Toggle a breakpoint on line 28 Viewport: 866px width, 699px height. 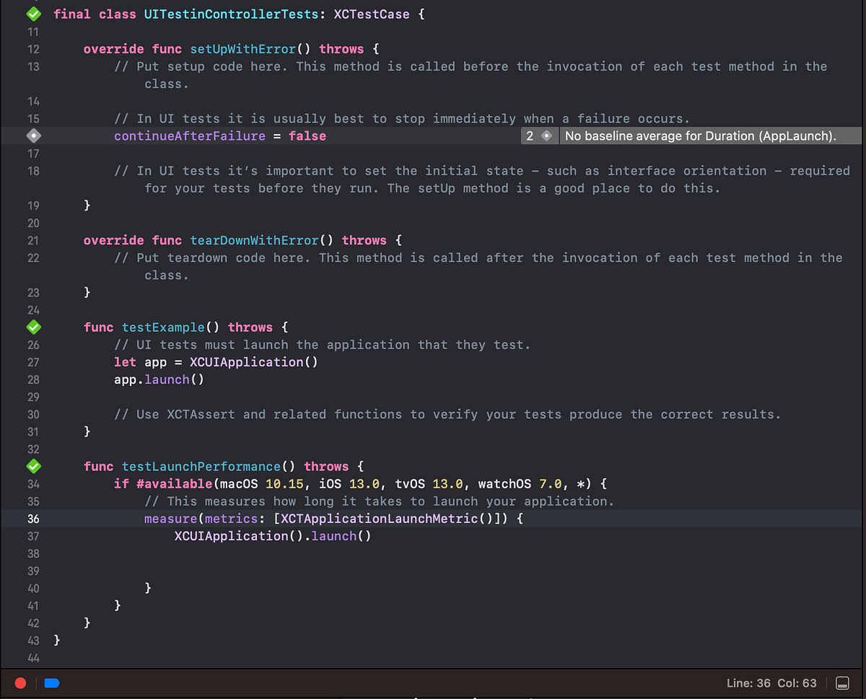33,379
